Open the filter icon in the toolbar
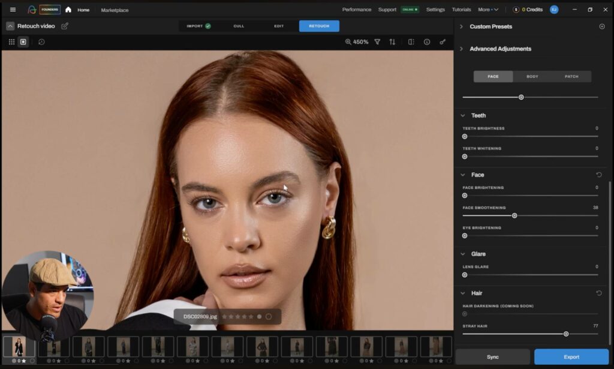Viewport: 614px width, 369px height. pos(378,43)
